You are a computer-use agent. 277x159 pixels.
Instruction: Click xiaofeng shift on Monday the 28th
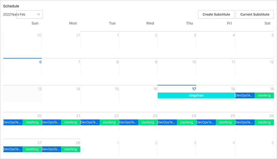tap(71, 149)
